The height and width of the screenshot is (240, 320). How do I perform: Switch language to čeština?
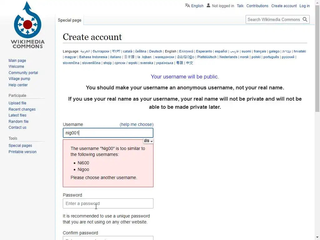(141, 51)
